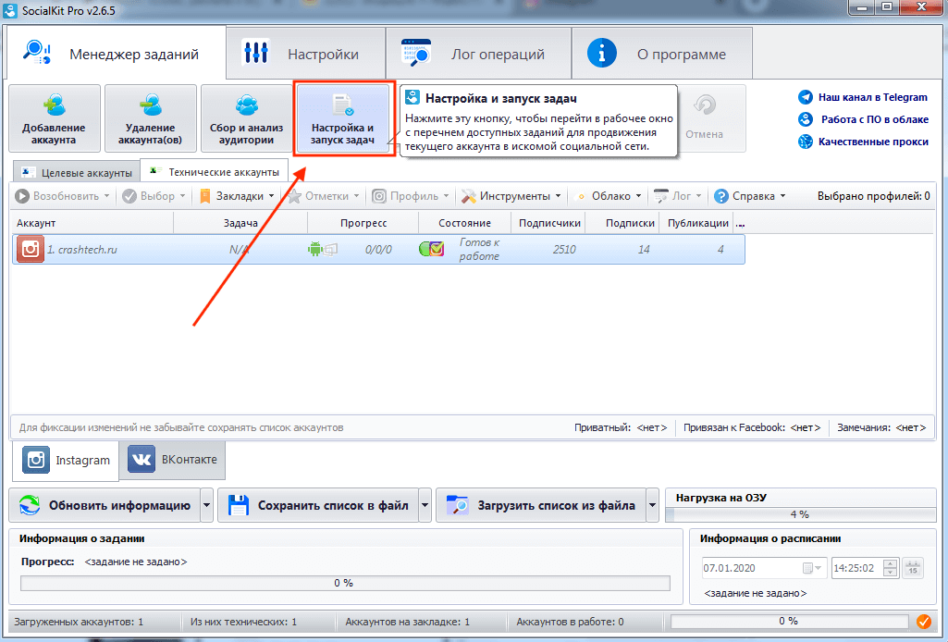
Task: Click the SocialKit Pro title bar app icon
Action: 10,10
